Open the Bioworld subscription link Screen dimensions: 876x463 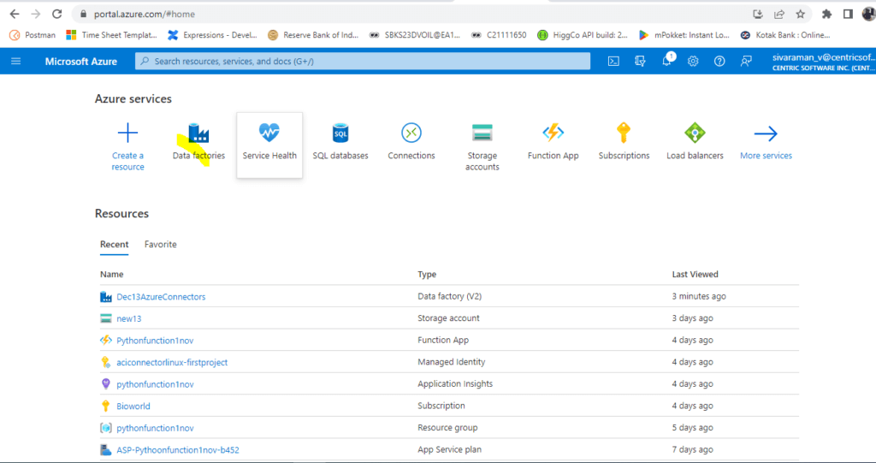tap(133, 407)
